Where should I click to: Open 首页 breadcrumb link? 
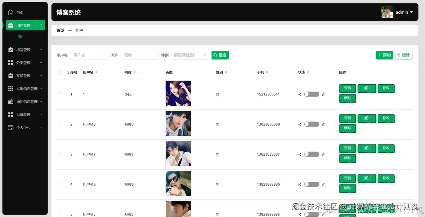[60, 30]
